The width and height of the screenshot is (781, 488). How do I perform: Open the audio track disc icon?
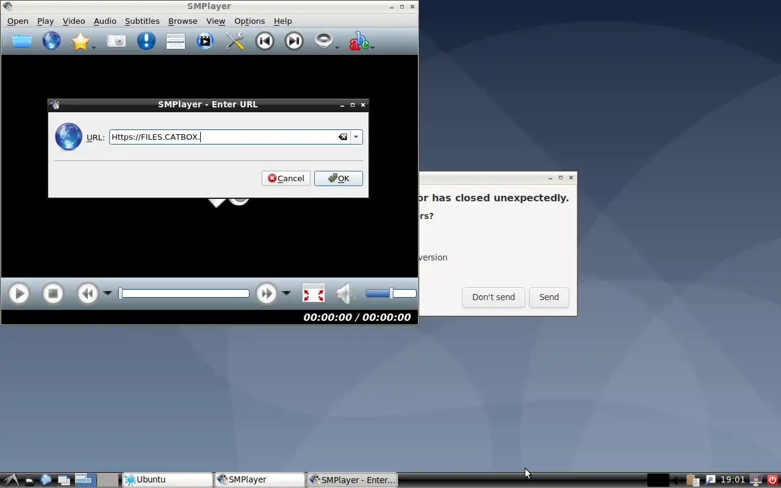click(x=323, y=41)
